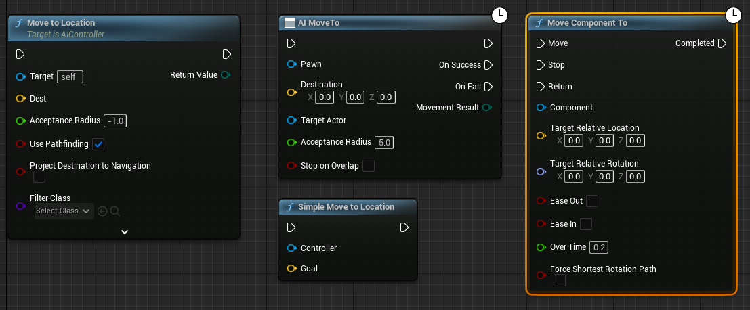Click the Return execution pin
750x310 pixels.
click(541, 87)
